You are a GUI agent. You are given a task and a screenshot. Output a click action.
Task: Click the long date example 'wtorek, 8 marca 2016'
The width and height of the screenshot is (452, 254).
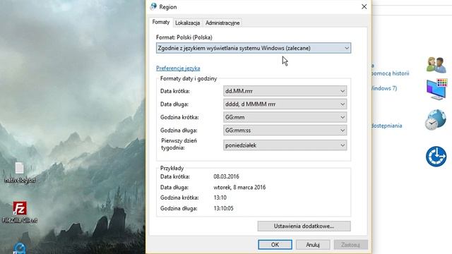(x=239, y=187)
